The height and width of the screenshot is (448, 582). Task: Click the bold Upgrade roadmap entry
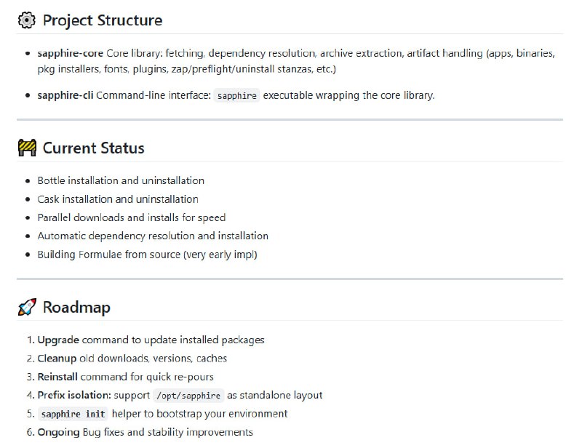pos(58,340)
